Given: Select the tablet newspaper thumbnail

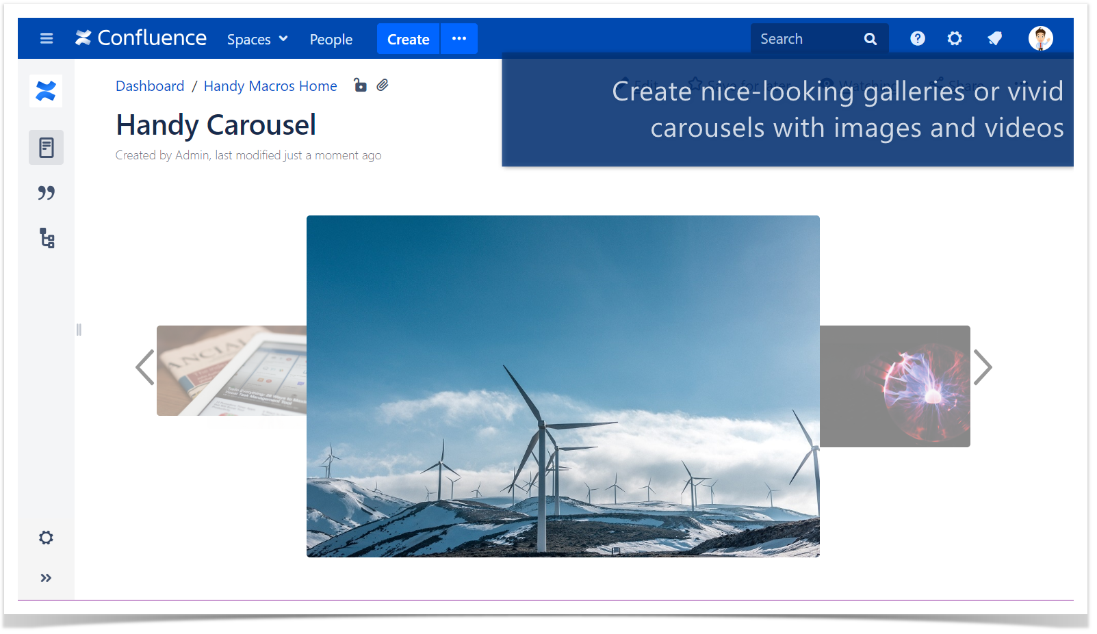Looking at the screenshot, I should coord(231,371).
